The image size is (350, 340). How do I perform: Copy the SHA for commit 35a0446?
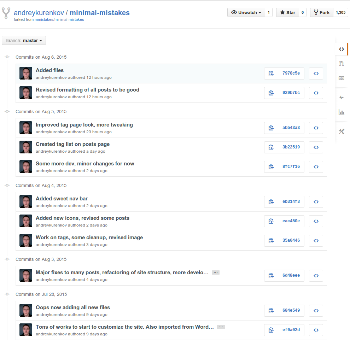click(271, 240)
